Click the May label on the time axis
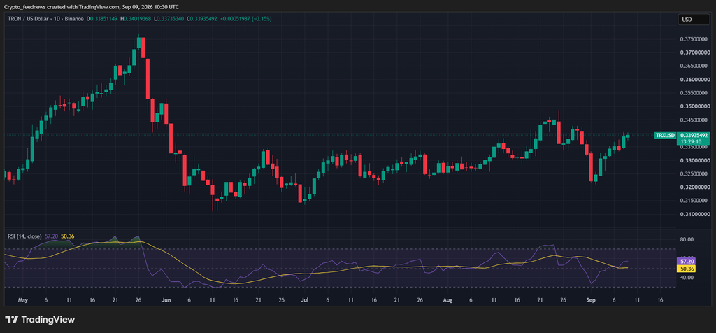716x333 pixels. click(x=23, y=301)
